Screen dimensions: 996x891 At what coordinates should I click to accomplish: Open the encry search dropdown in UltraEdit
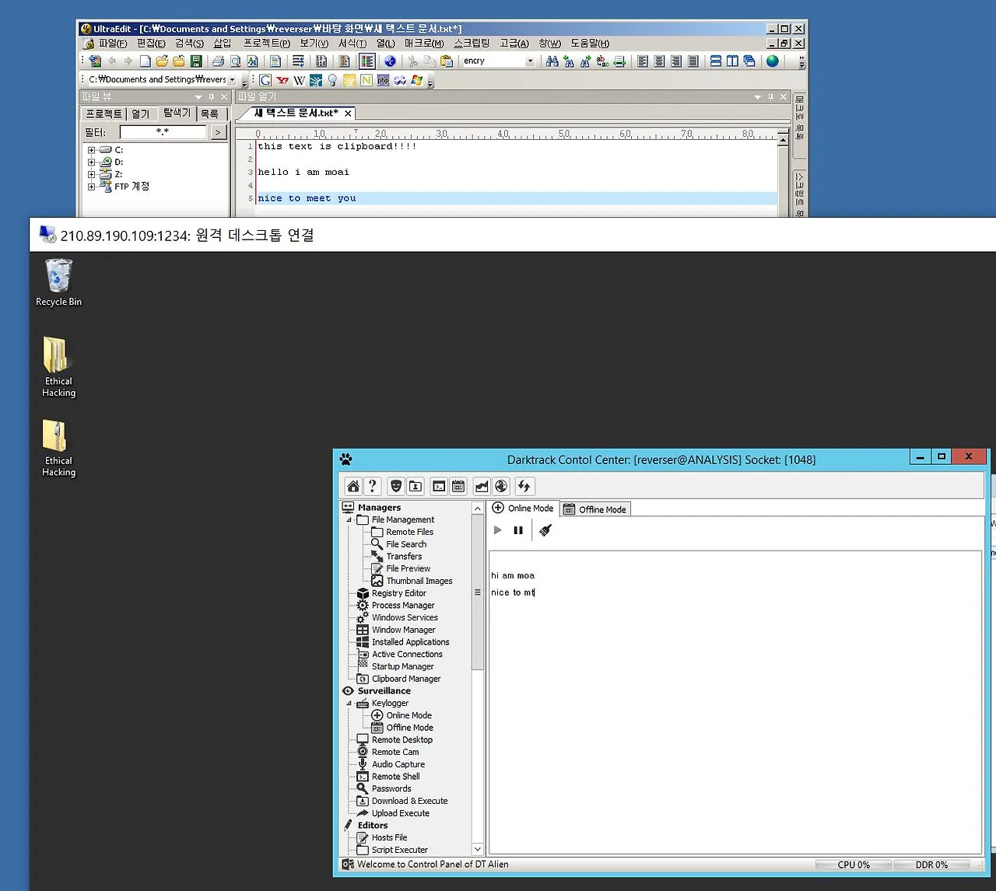(531, 61)
